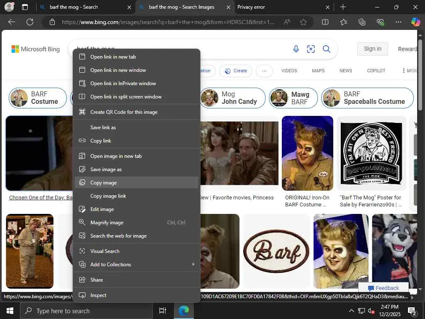425x319 pixels.
Task: Select Visual Search menu entry
Action: [x=137, y=251]
